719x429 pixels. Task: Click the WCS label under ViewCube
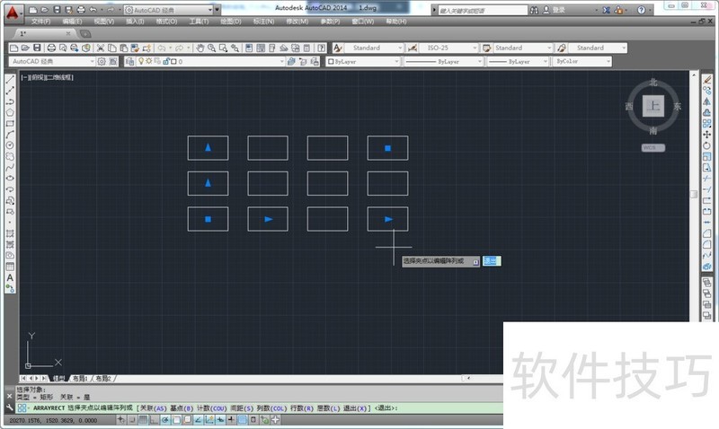point(653,147)
